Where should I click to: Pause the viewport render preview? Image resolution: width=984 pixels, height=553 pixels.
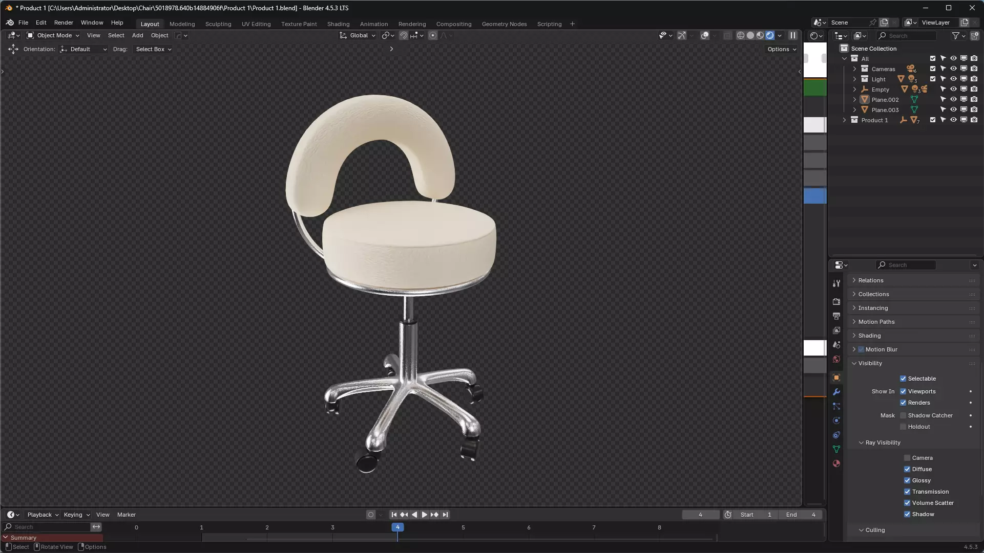793,35
